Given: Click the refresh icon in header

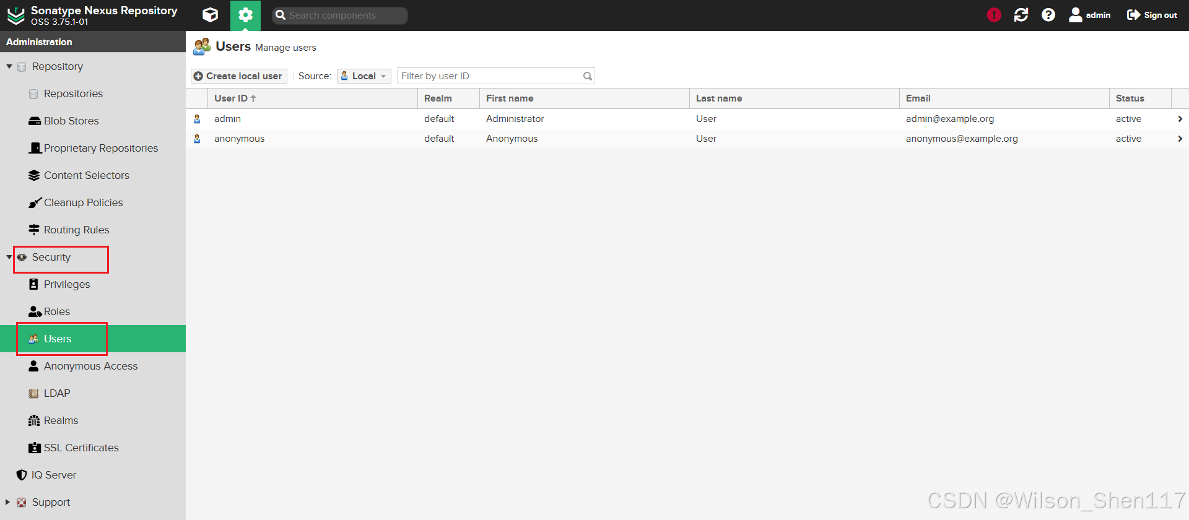Looking at the screenshot, I should coord(1021,15).
